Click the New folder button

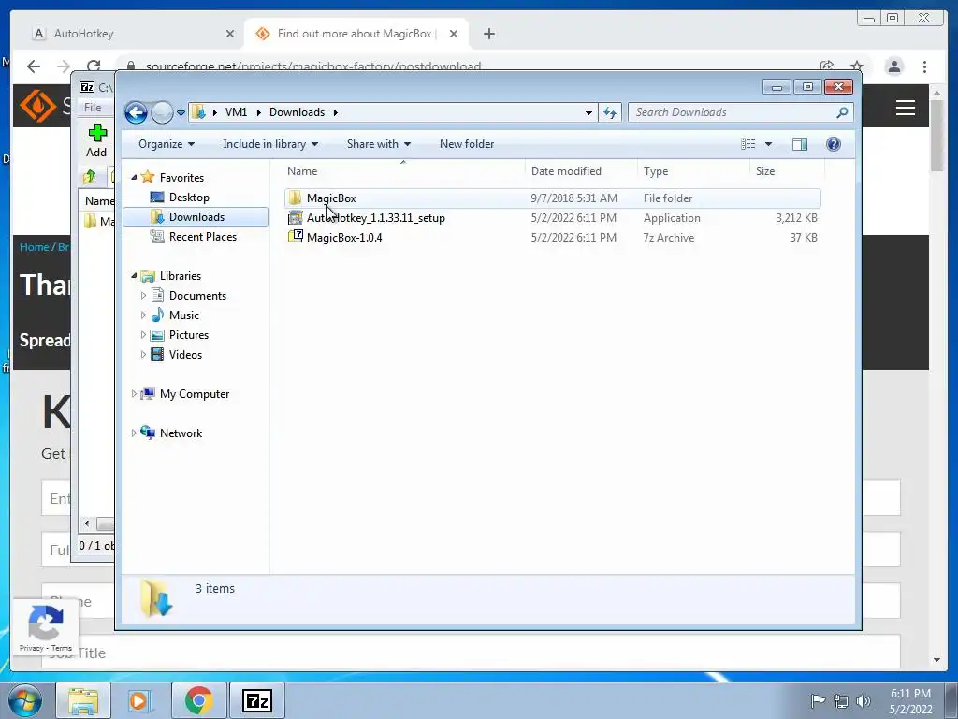[467, 144]
